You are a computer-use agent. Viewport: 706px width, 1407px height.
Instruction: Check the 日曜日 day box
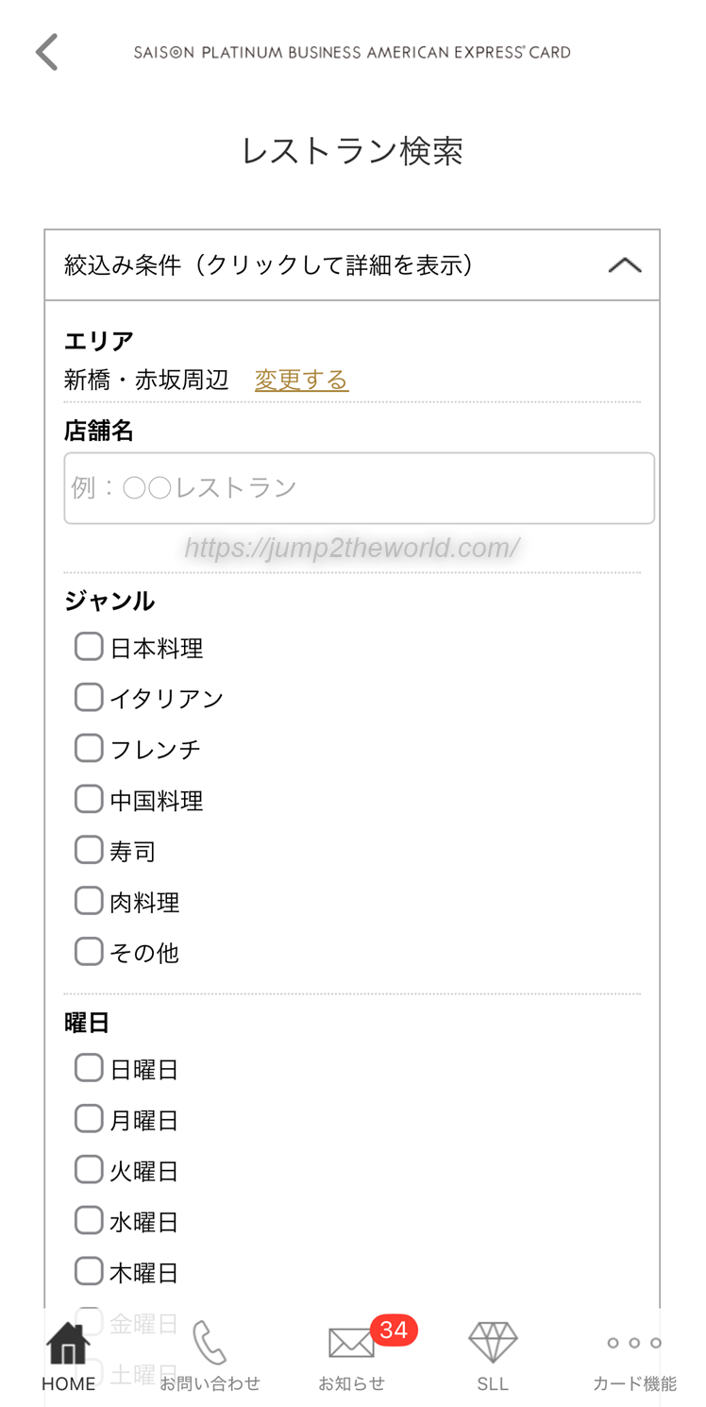pos(89,1068)
